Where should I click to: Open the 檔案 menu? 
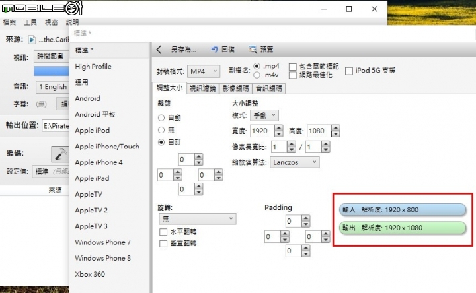pos(9,22)
